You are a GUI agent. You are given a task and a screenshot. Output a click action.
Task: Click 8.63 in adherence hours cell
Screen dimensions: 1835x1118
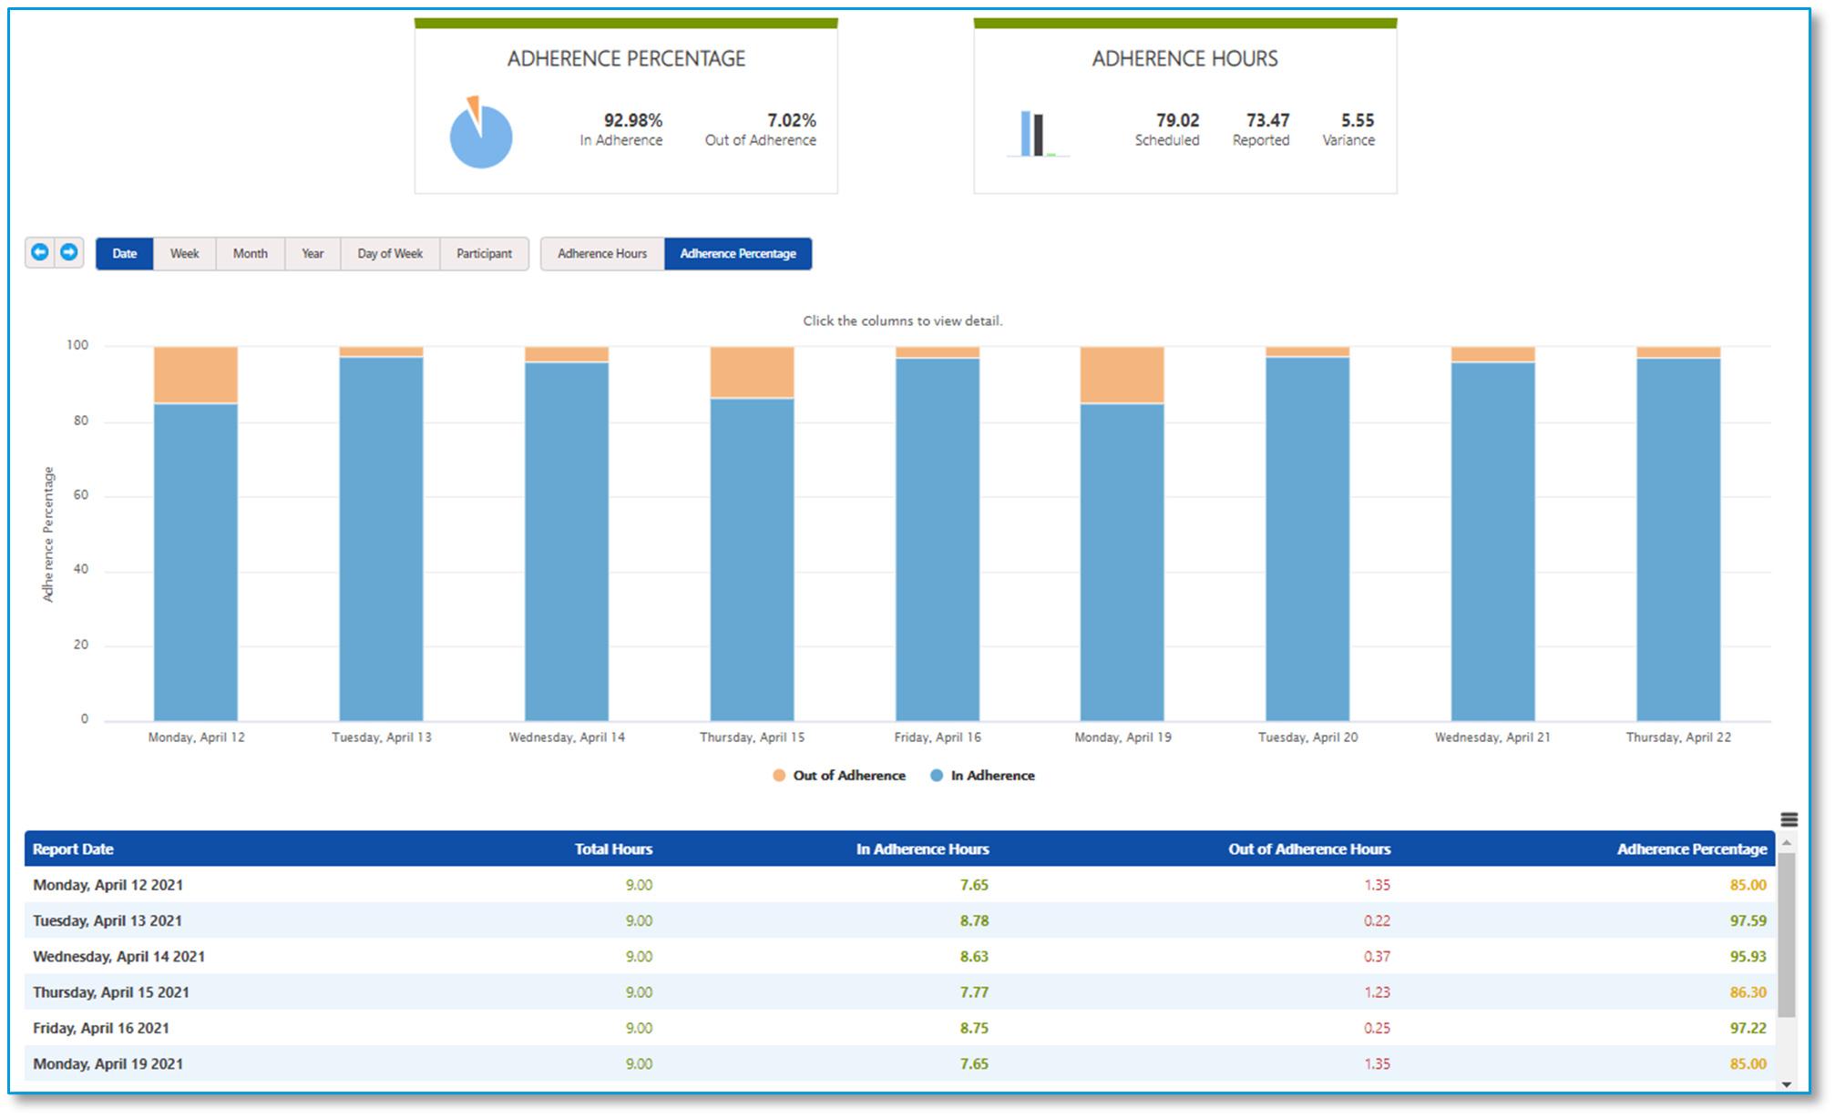click(974, 956)
